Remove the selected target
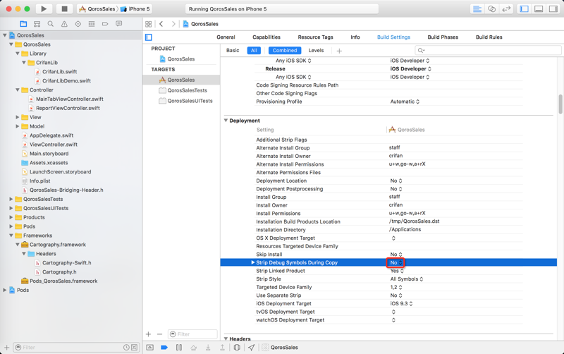Viewport: 564px width, 354px height. (x=160, y=334)
